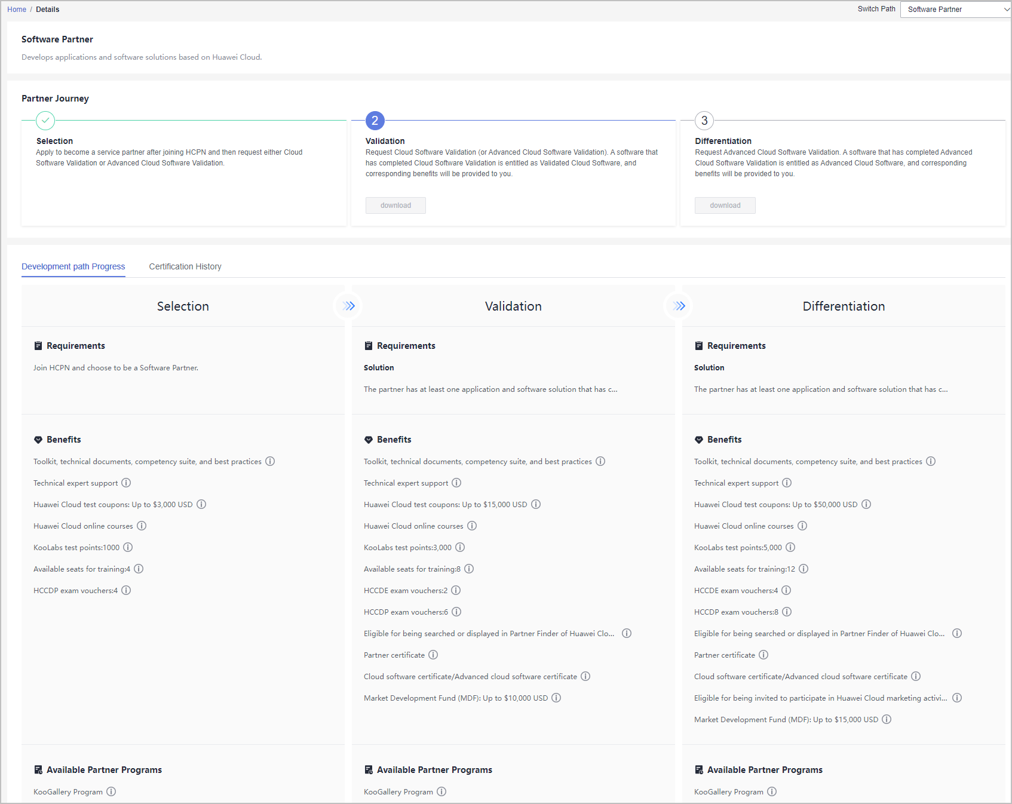
Task: Show info for Validation cloud software certificate
Action: coord(585,676)
